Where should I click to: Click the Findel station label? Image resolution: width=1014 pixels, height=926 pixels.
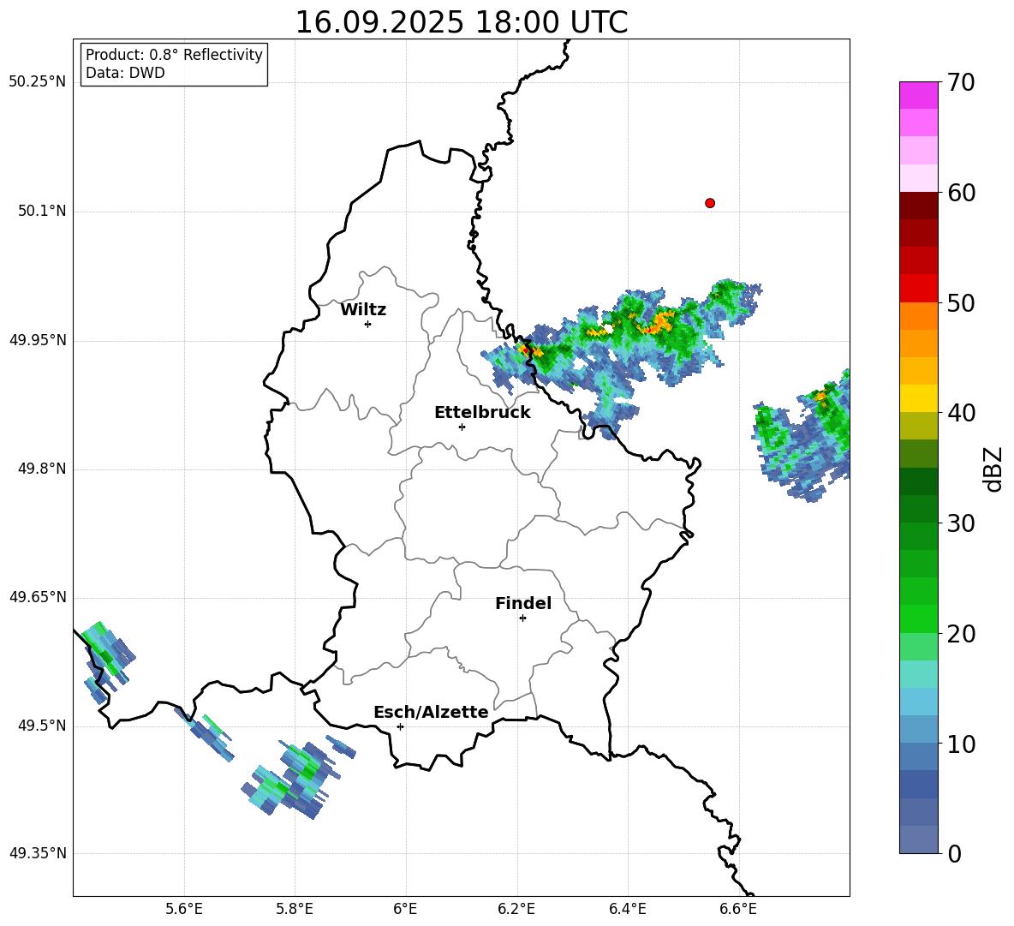[523, 603]
